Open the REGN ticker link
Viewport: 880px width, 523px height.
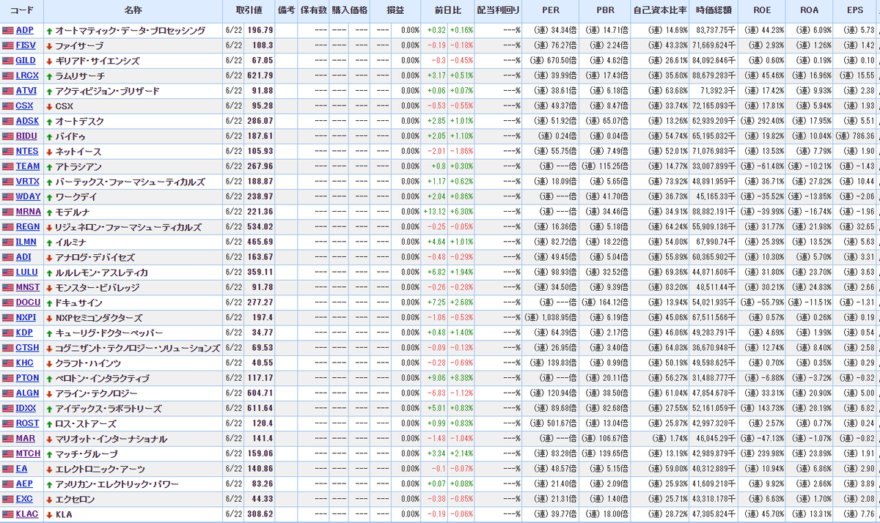pos(27,227)
